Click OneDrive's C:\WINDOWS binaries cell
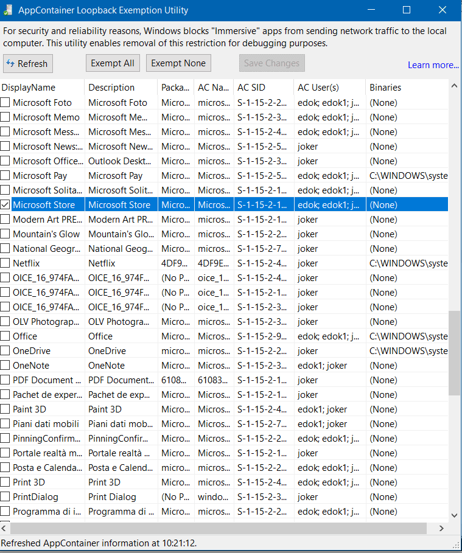 [x=408, y=351]
